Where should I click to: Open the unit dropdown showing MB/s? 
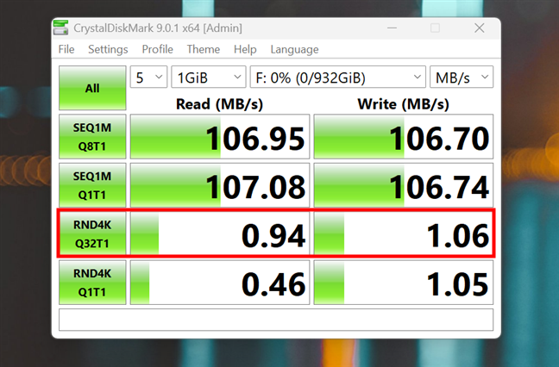pyautogui.click(x=462, y=77)
